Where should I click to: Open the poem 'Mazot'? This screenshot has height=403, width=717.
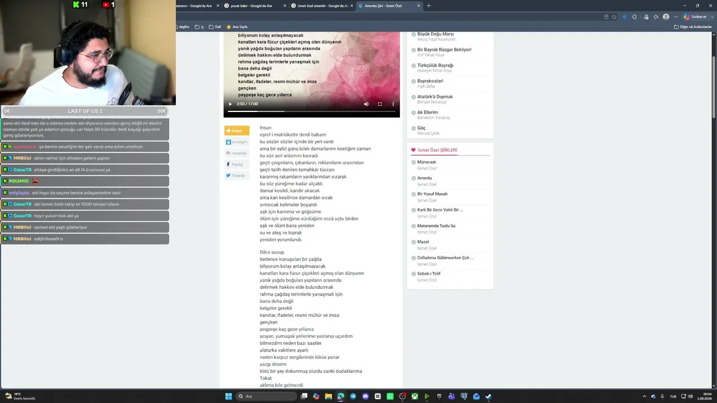point(423,242)
